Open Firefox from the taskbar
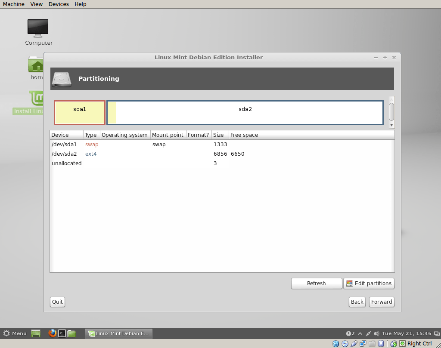 (x=53, y=333)
